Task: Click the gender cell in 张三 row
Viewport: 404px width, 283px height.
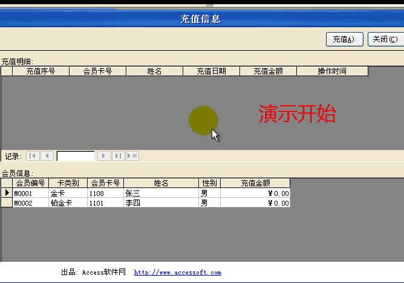Action: pyautogui.click(x=209, y=193)
